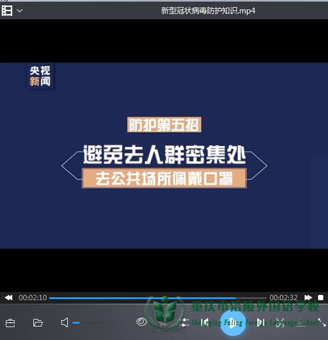
Task: Expand the dropdown arrow beside the playlist icon
Action: click(20, 11)
